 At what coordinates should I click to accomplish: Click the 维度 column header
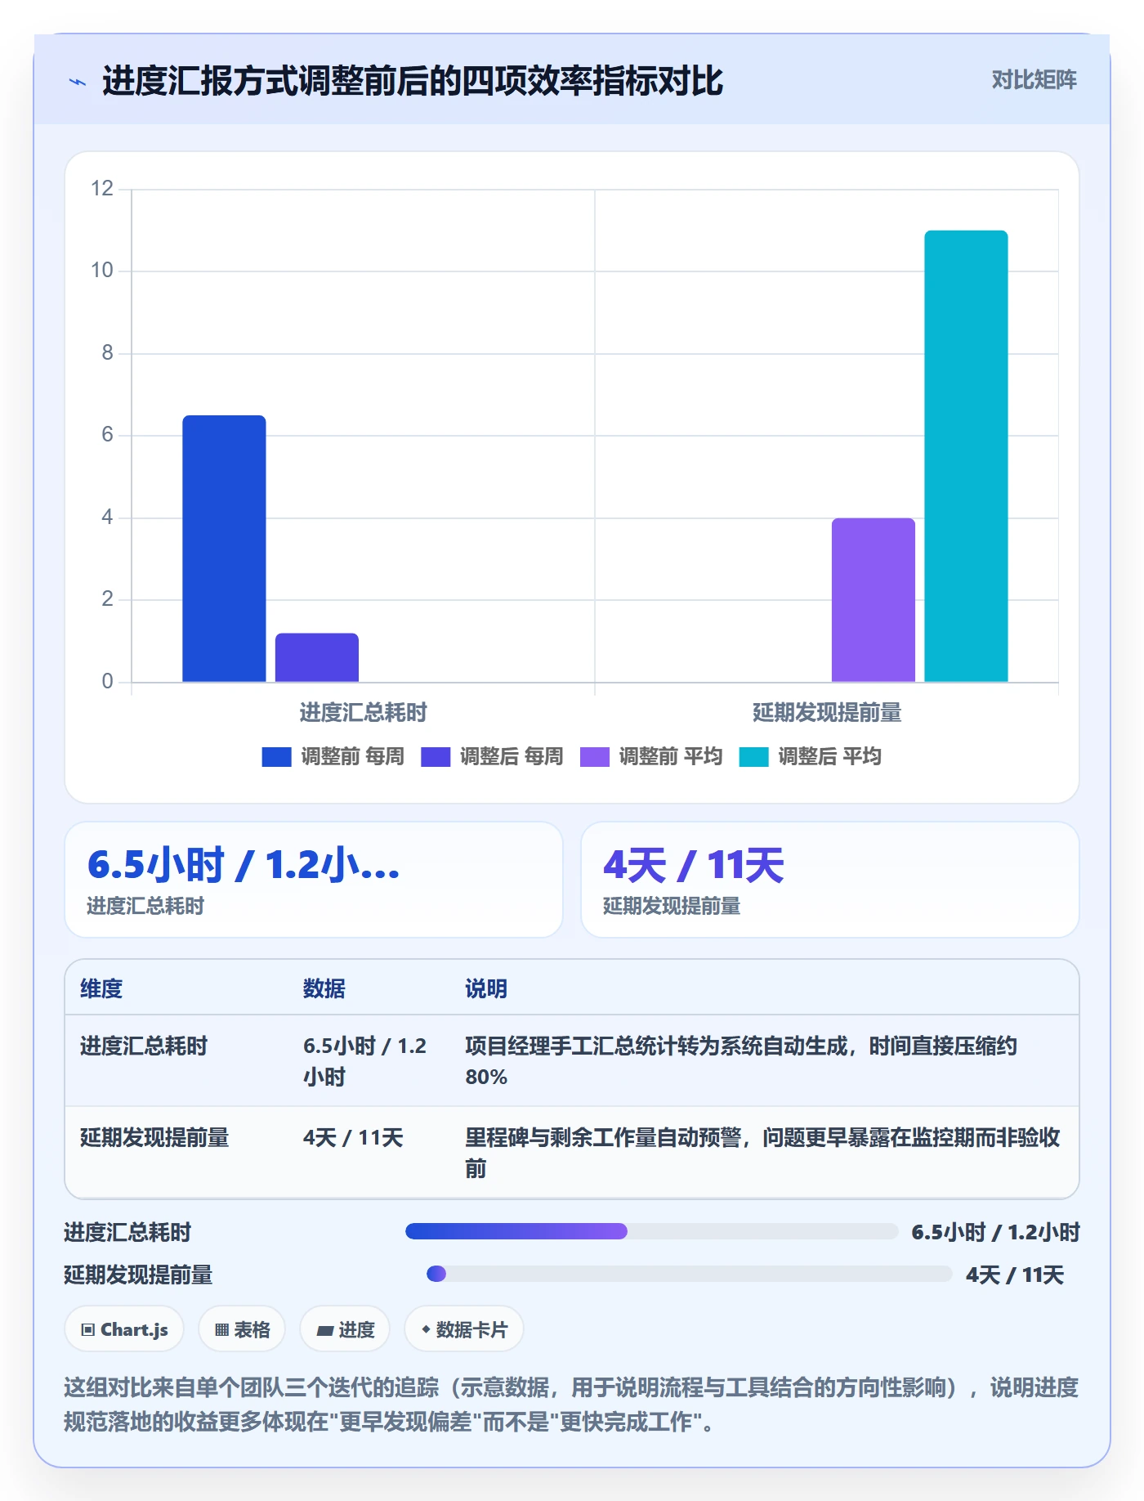pos(101,988)
